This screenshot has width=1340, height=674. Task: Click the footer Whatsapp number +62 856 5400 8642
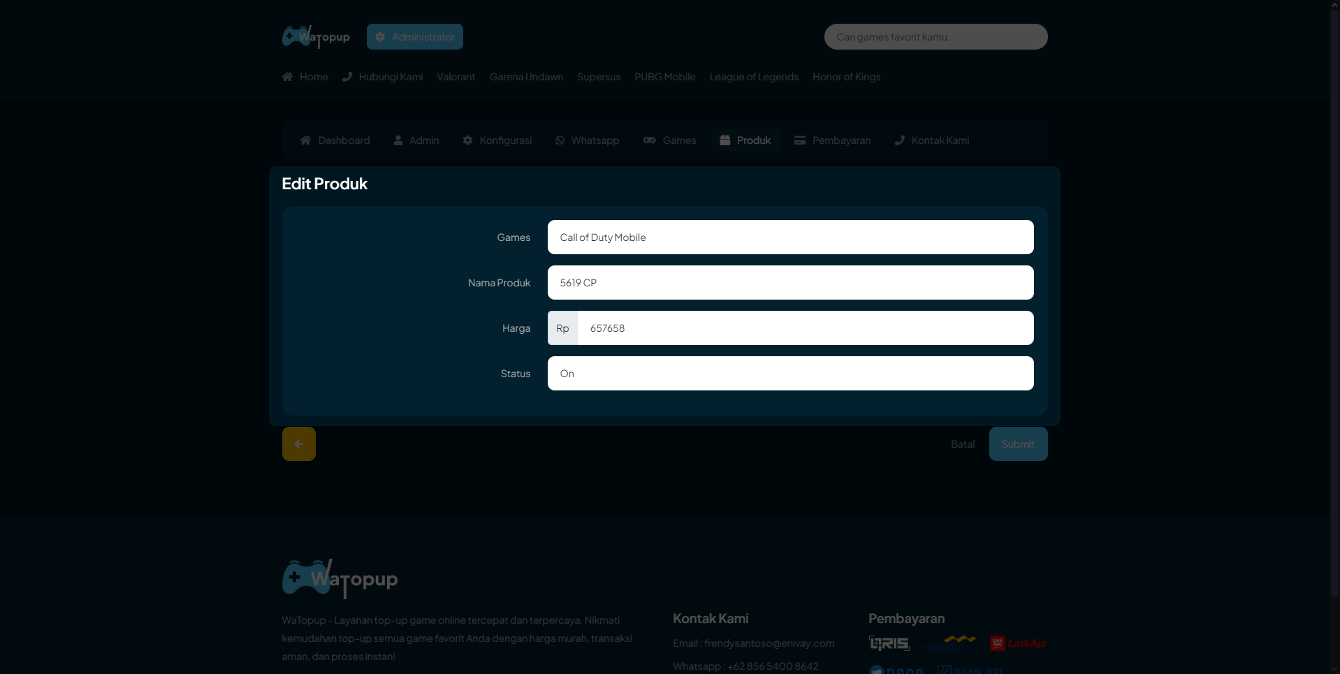[773, 666]
